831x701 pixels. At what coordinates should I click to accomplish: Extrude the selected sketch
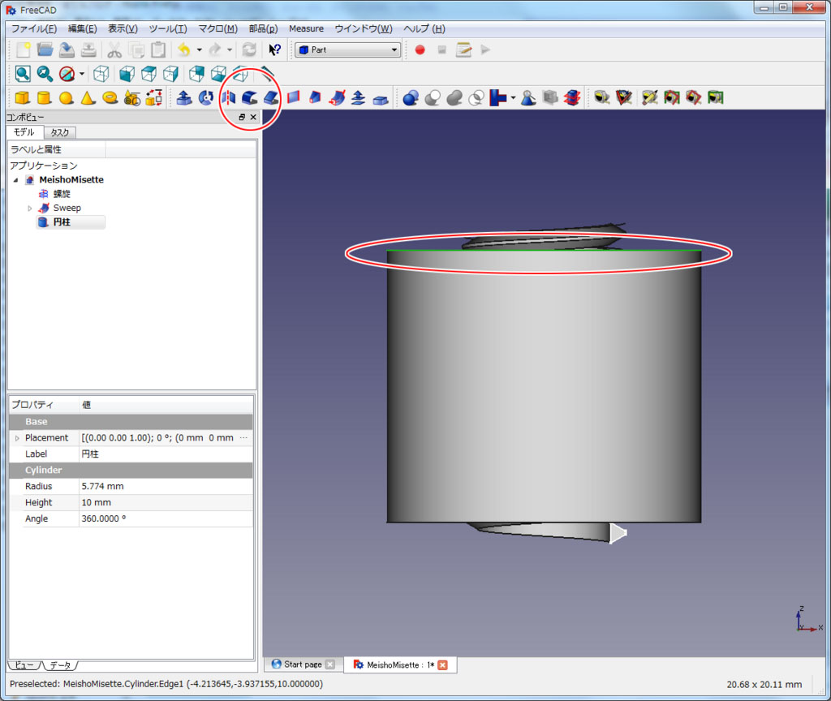pyautogui.click(x=184, y=97)
